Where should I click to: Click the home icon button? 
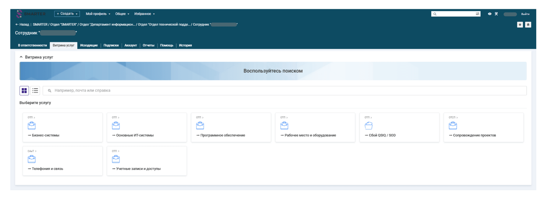pos(528,25)
